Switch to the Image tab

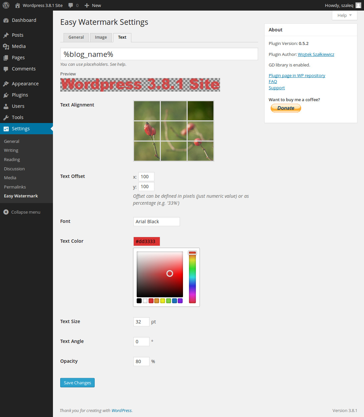(101, 37)
